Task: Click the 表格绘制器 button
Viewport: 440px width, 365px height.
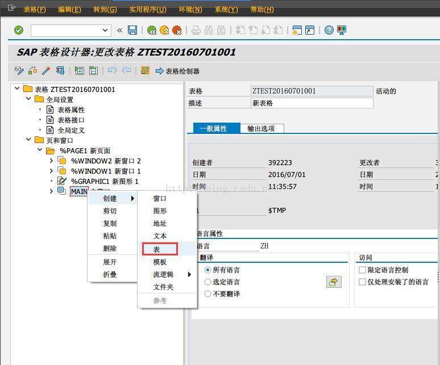Action: click(x=177, y=71)
